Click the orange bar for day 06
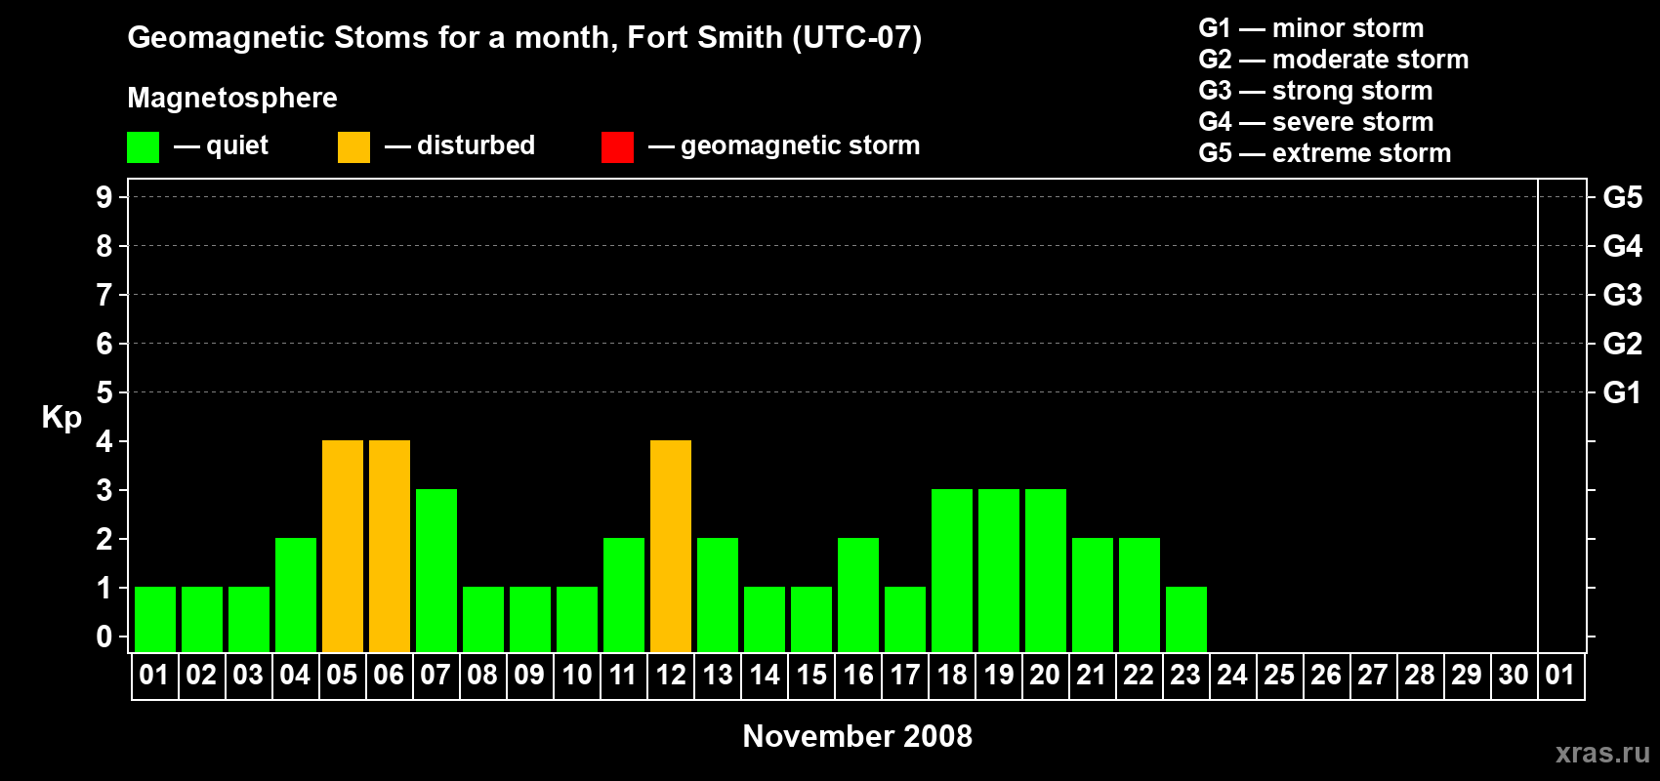Screen dimensions: 1660x781 point(390,546)
